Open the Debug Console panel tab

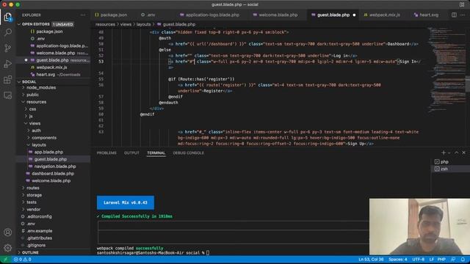tap(188, 153)
